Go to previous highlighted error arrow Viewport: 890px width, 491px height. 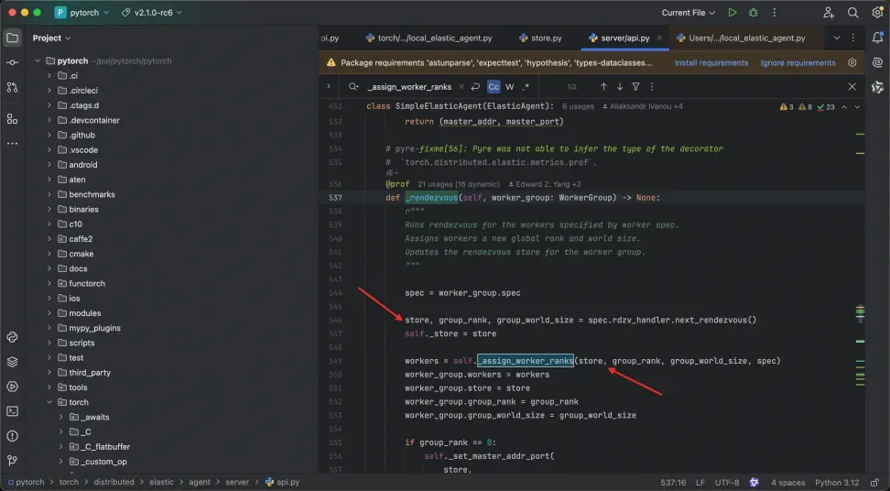coord(844,106)
